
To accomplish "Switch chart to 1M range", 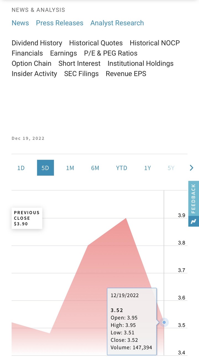I will (x=70, y=168).
